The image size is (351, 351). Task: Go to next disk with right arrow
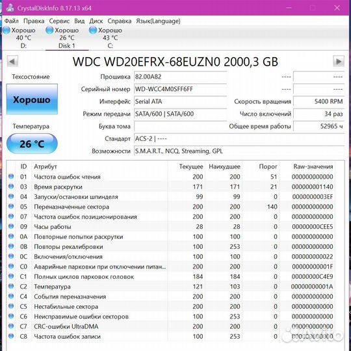pos(339,61)
